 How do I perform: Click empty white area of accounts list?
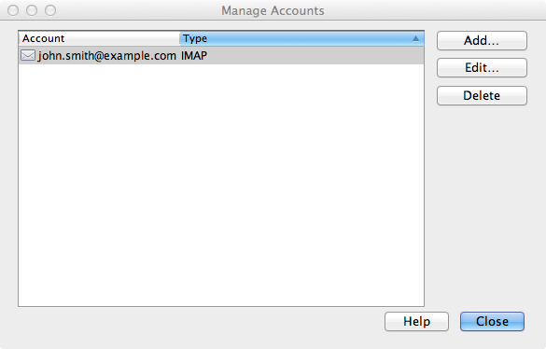221,185
